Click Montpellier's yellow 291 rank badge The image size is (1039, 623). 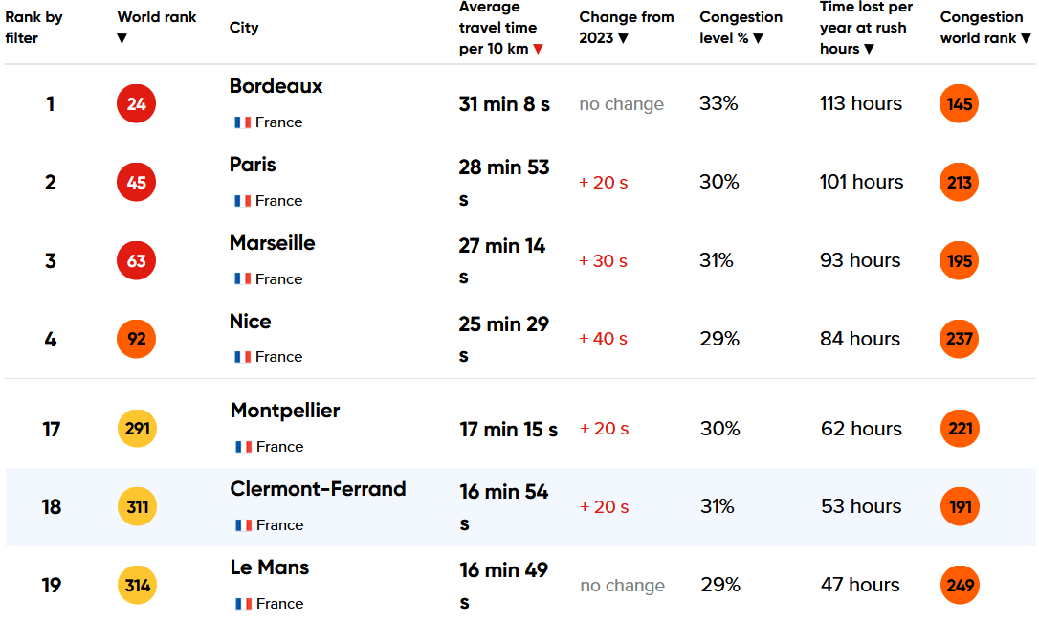tap(137, 429)
